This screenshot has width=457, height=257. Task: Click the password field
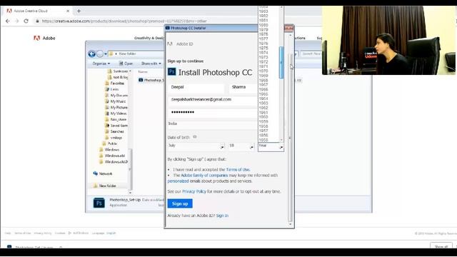coord(213,113)
